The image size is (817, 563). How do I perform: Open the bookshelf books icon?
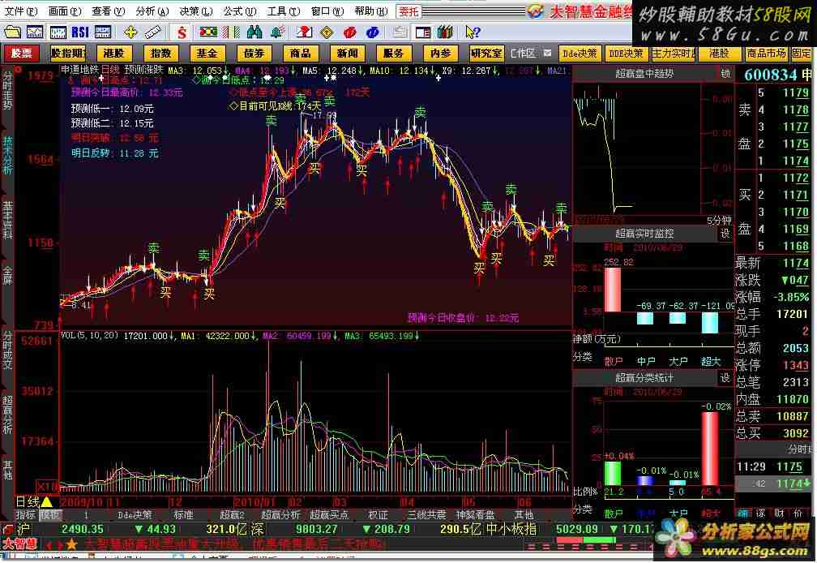[445, 32]
